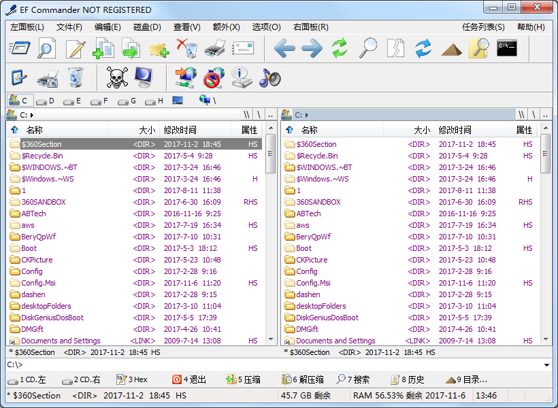Click the 5 压缩 function button

(x=243, y=379)
